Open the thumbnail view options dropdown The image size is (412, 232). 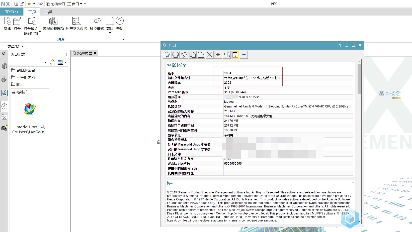(x=66, y=62)
